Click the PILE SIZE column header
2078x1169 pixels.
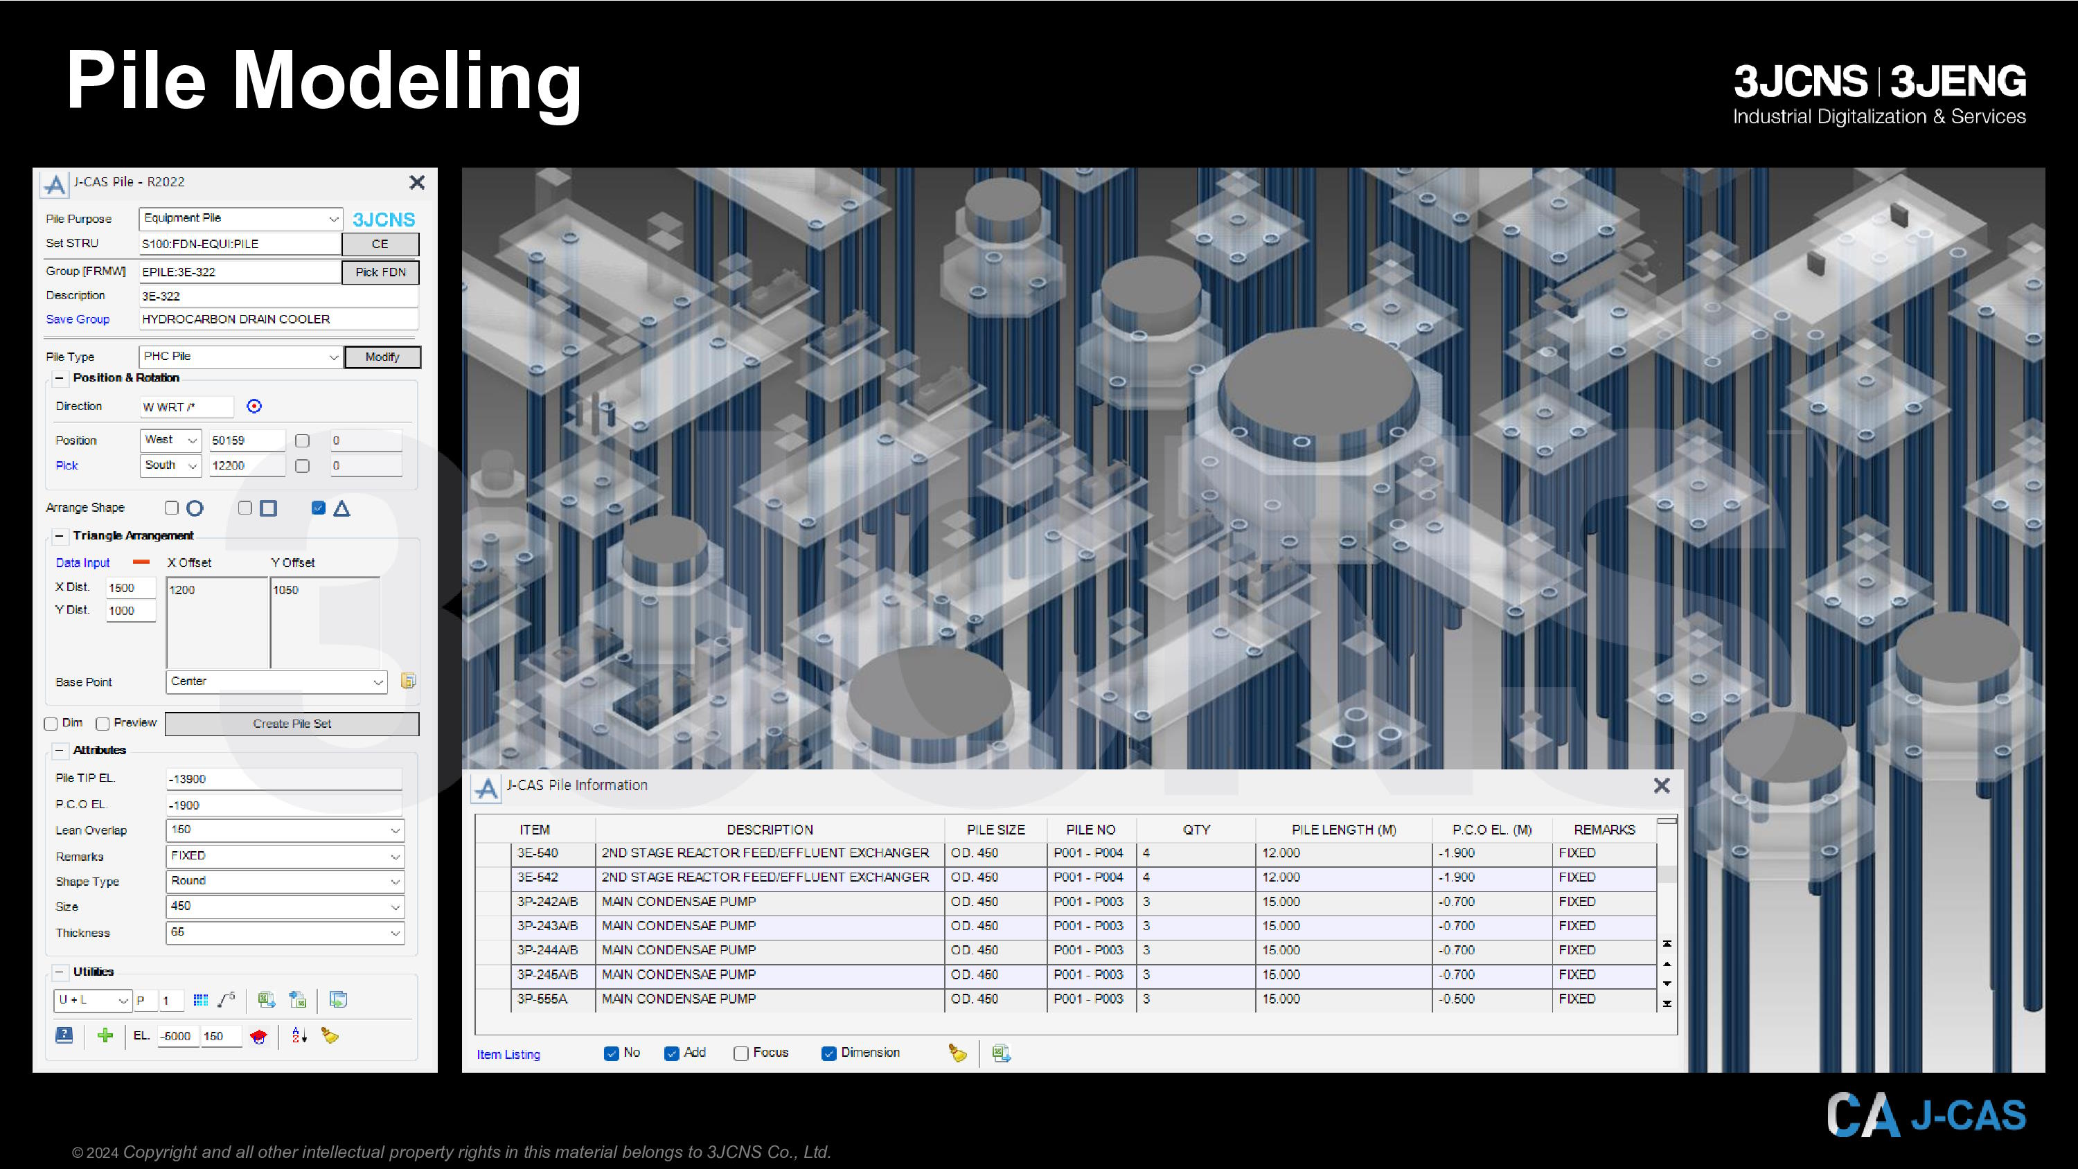(995, 830)
